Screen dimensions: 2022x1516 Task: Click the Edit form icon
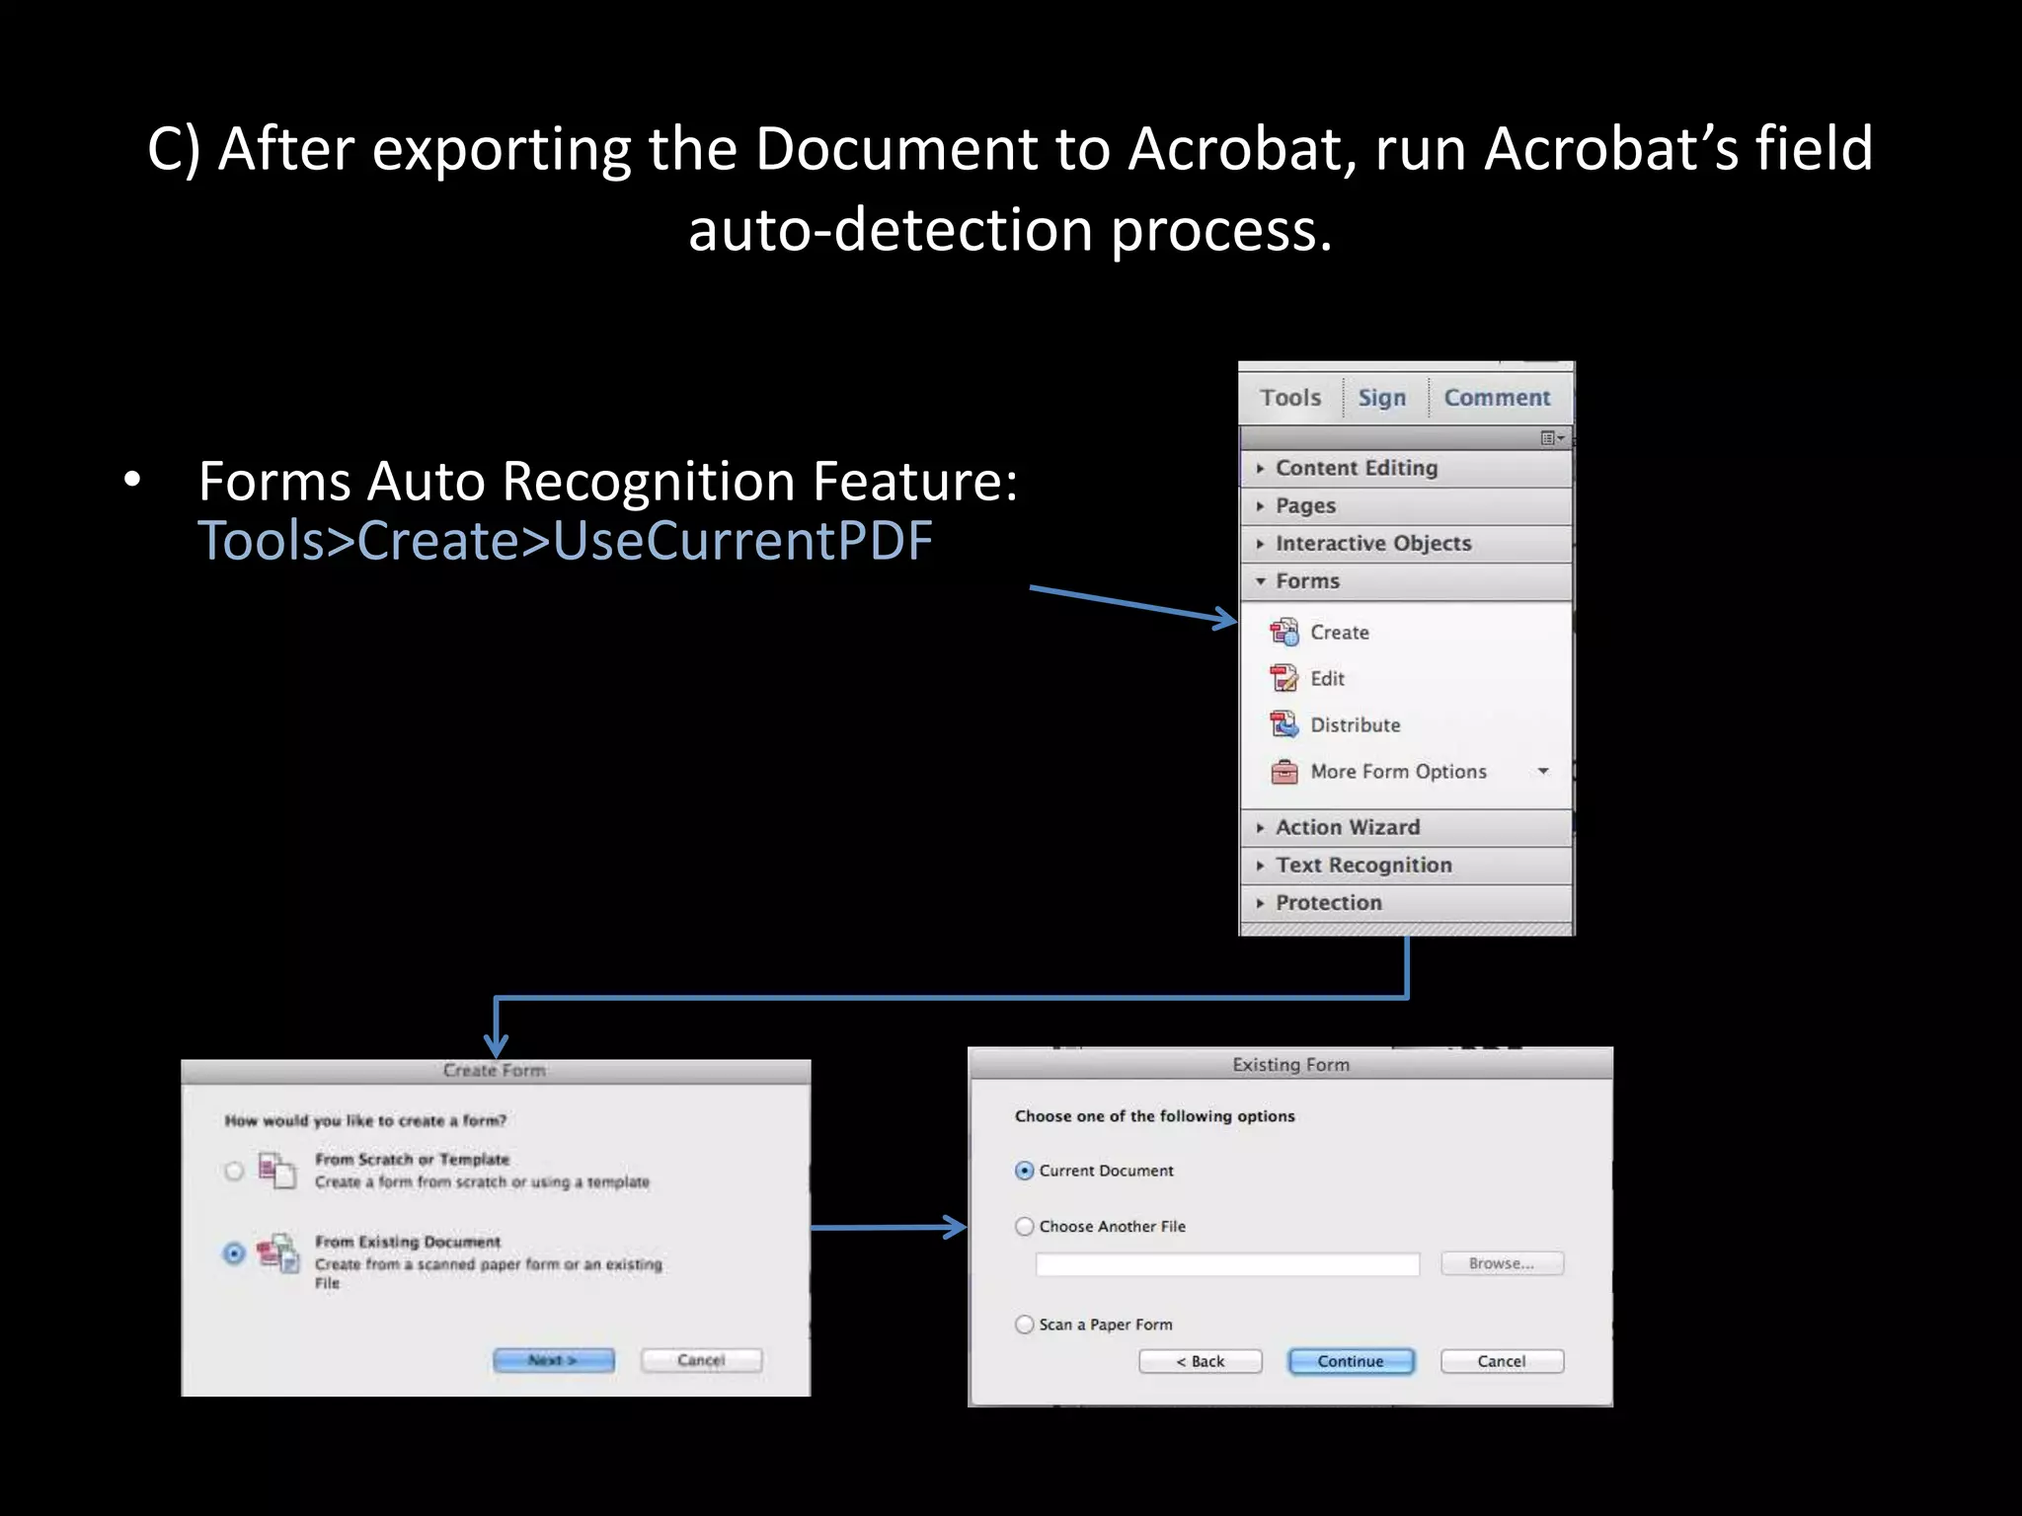1283,678
